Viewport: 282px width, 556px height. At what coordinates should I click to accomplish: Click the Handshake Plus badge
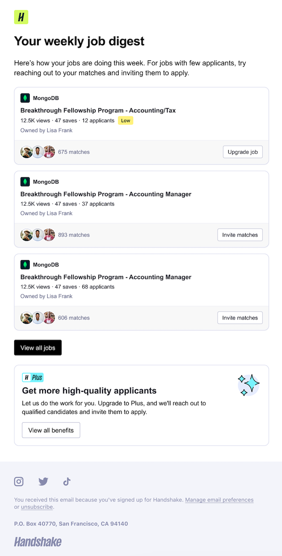point(33,377)
